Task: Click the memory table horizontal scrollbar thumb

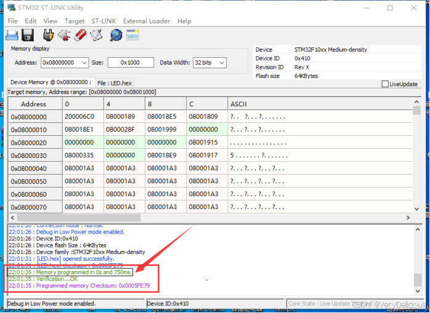Action: coord(79,218)
